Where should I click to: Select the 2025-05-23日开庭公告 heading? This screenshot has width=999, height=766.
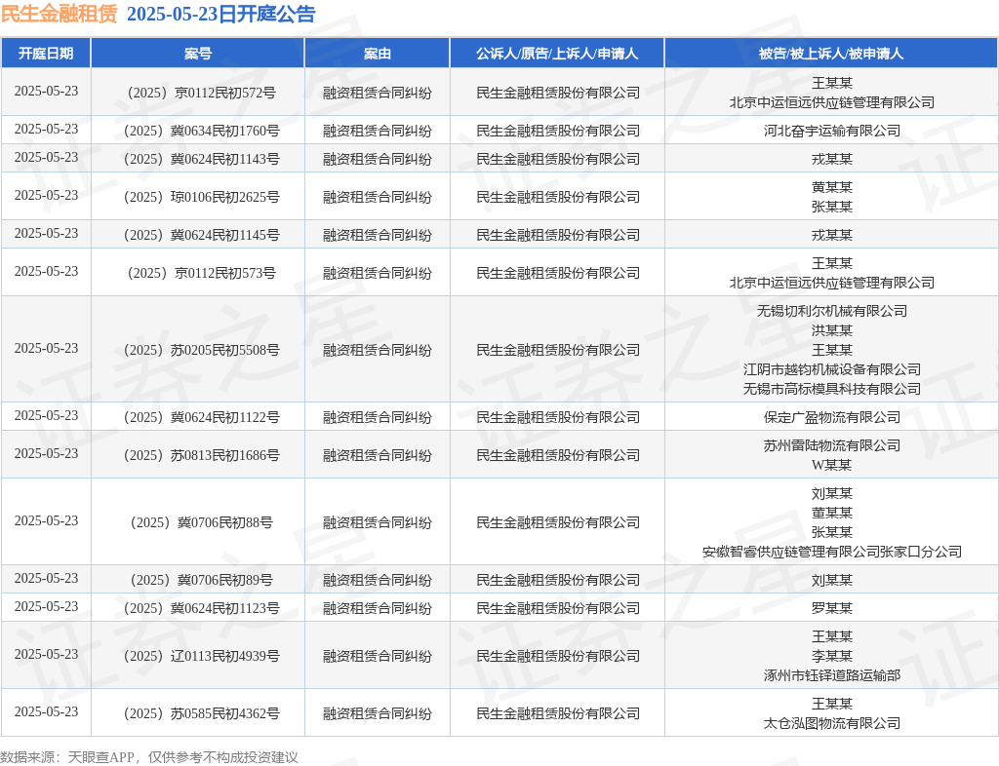tap(221, 14)
